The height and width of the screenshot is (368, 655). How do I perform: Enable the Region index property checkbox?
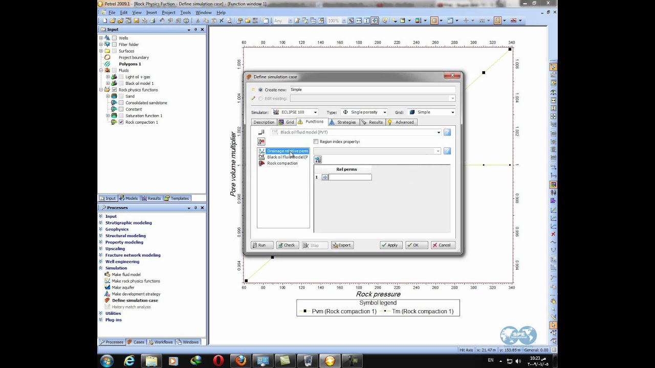click(316, 142)
